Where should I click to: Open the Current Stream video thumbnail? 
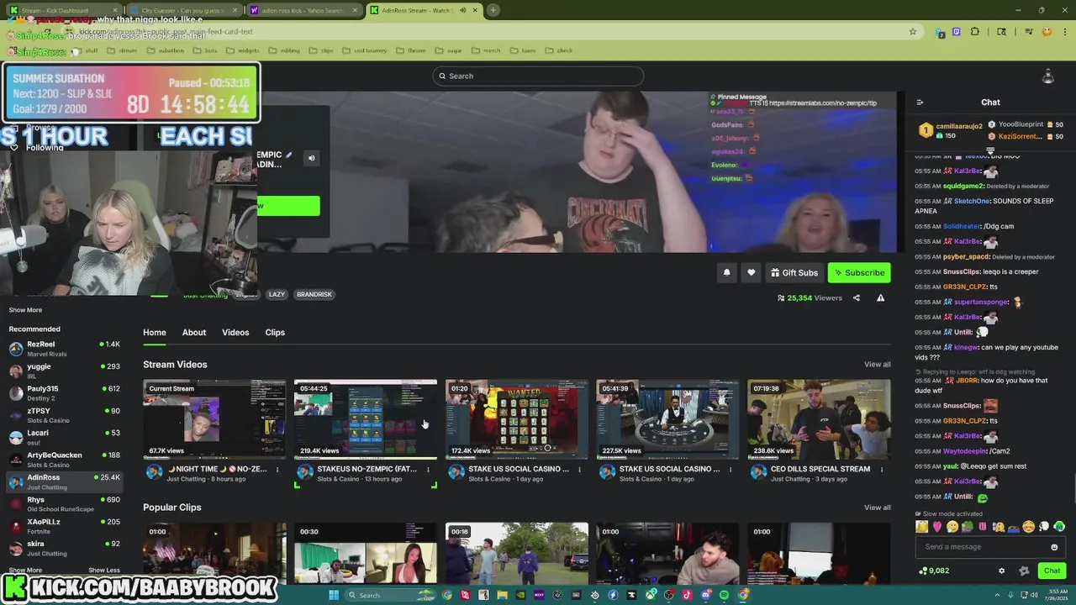[214, 419]
